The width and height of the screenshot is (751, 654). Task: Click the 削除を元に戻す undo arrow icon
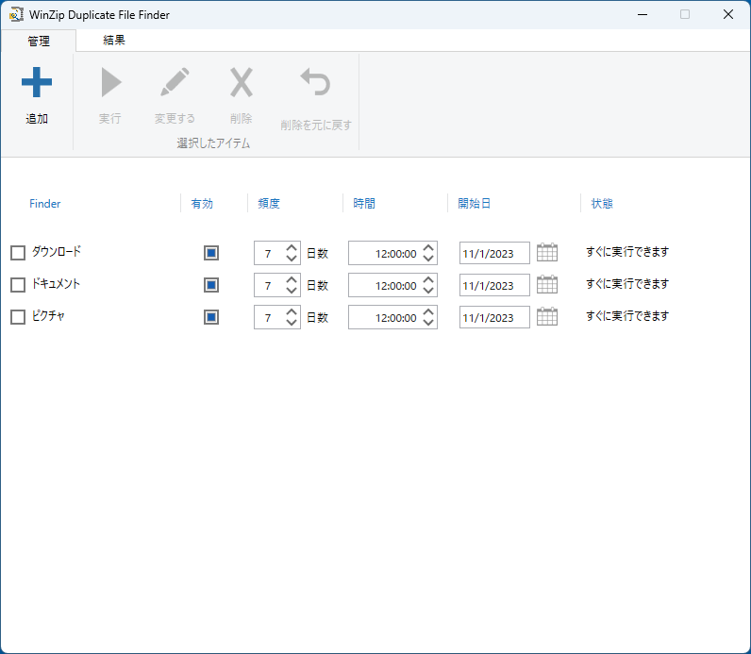coord(315,82)
